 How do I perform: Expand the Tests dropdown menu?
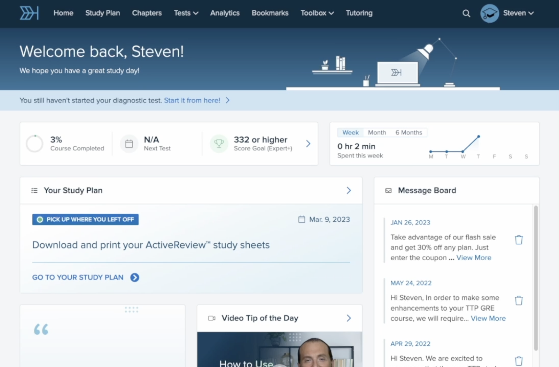click(x=186, y=13)
